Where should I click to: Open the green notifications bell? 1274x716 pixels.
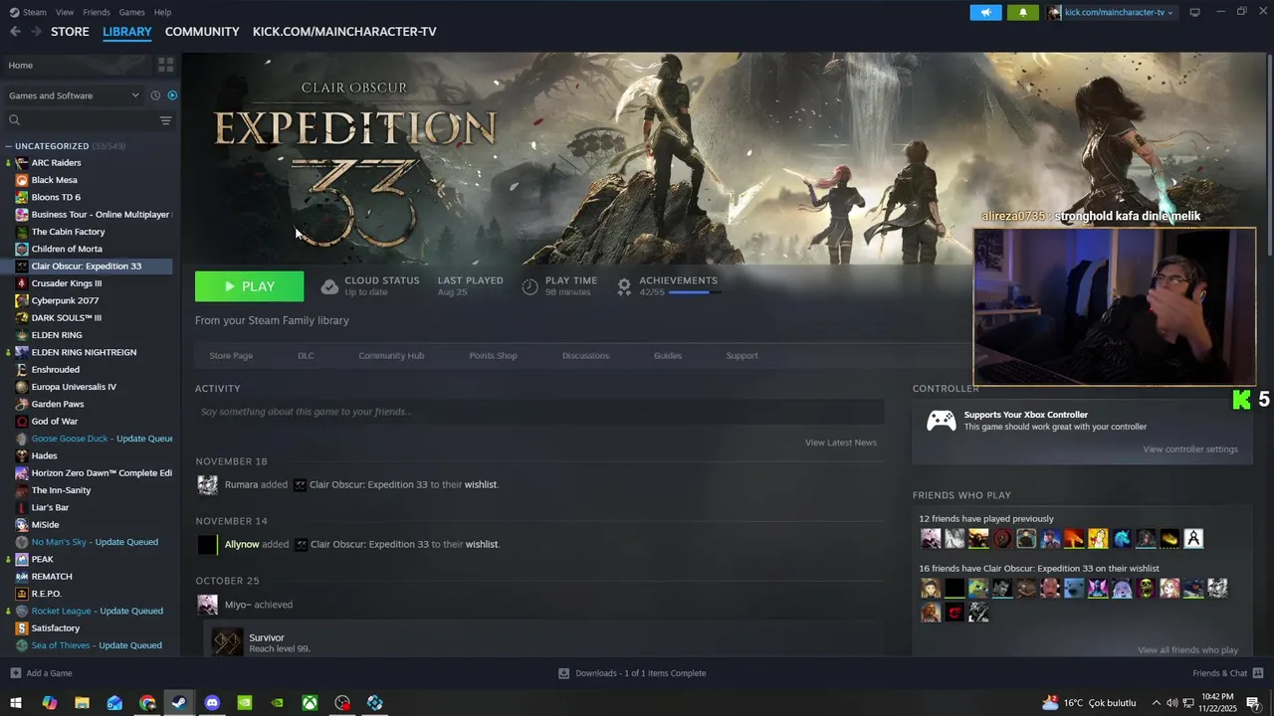1022,12
